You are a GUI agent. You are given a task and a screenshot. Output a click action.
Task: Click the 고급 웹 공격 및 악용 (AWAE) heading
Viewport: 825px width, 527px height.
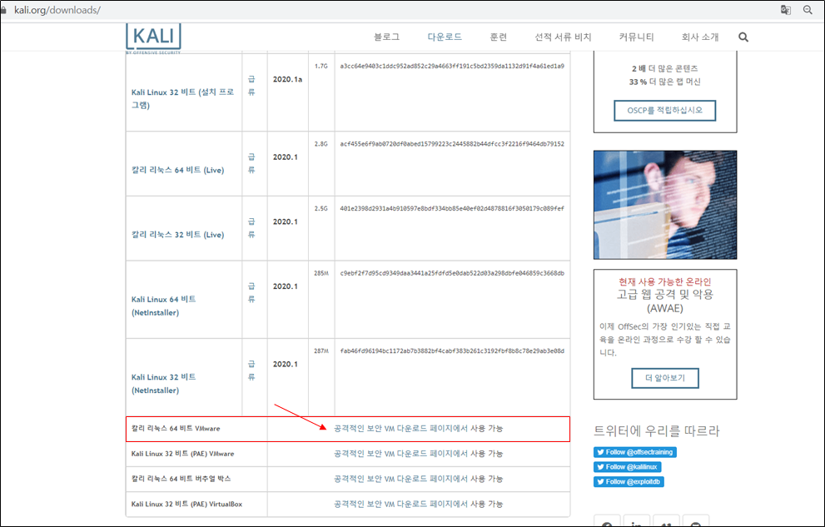click(665, 301)
